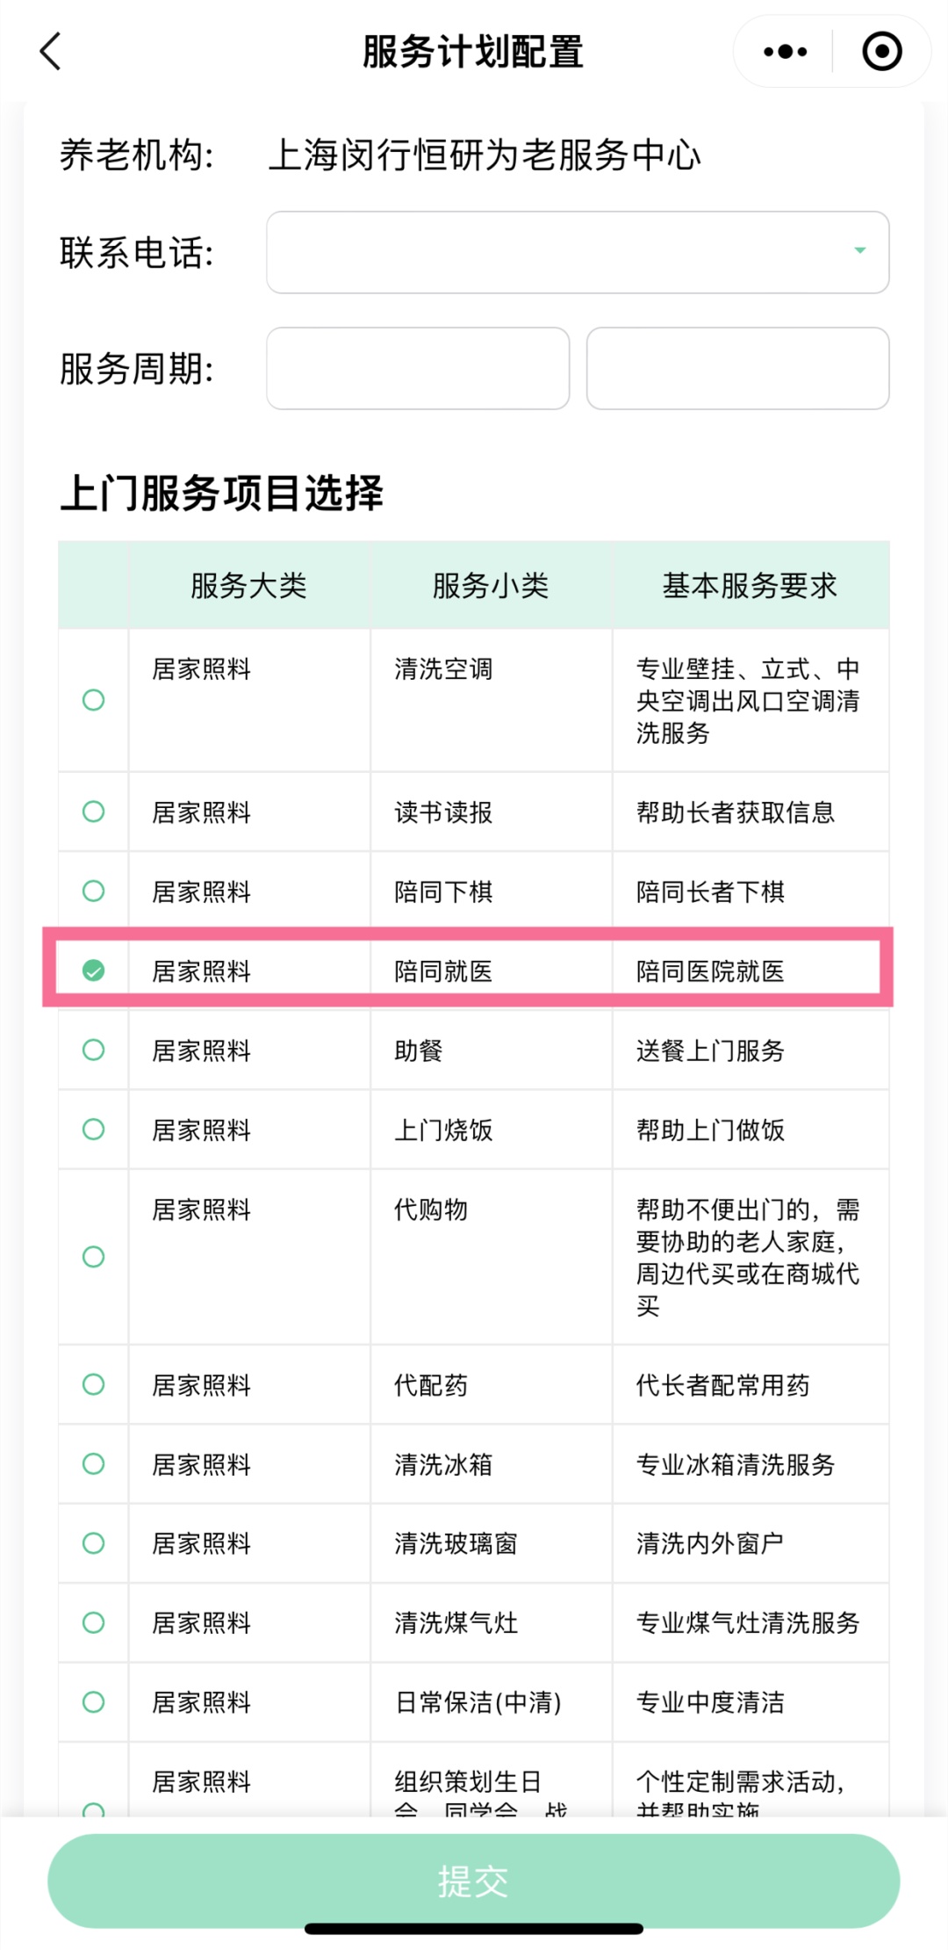Uncheck the selected 陪同就医 service
This screenshot has width=948, height=1950.
[x=93, y=971]
